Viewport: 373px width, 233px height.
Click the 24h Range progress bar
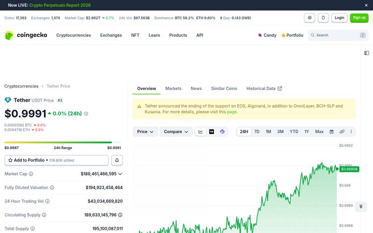62,143
